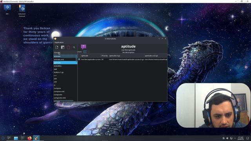Open the IRC desktop shortcut
Image resolution: width=251 pixels, height=141 pixels.
click(x=7, y=9)
